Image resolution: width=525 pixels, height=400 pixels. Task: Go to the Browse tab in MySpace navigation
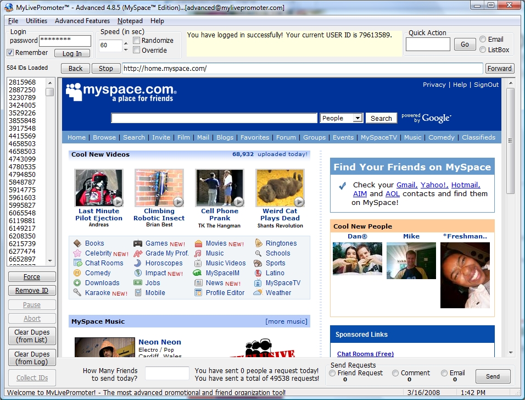pos(104,137)
